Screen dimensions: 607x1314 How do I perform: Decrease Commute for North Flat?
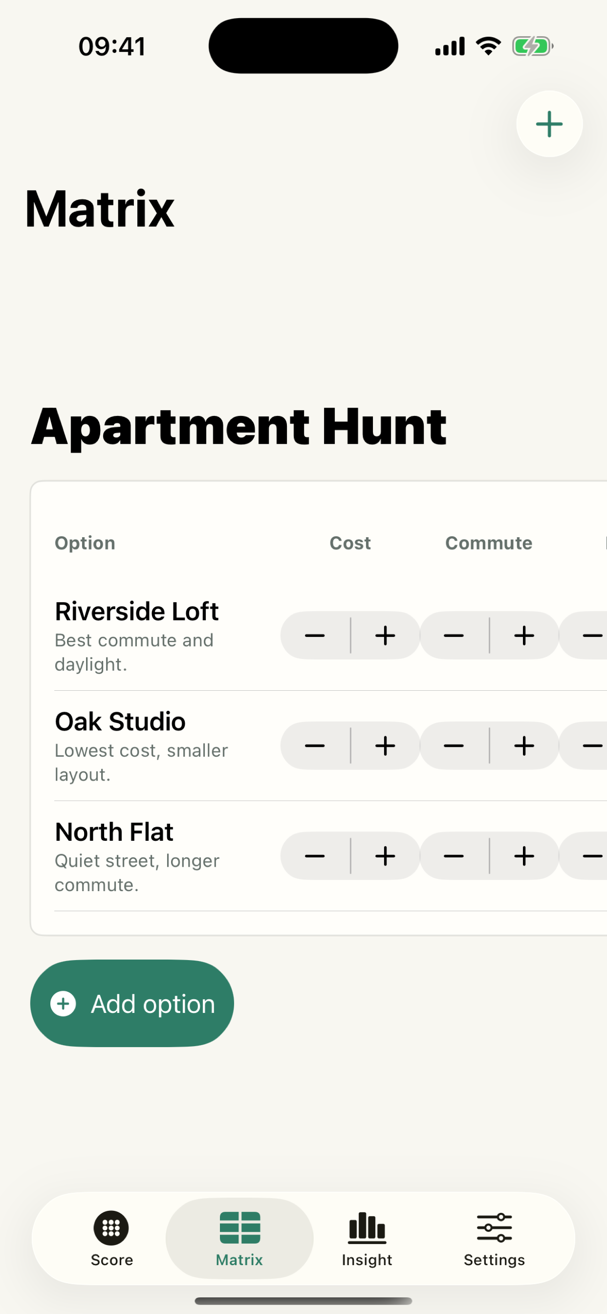point(454,856)
